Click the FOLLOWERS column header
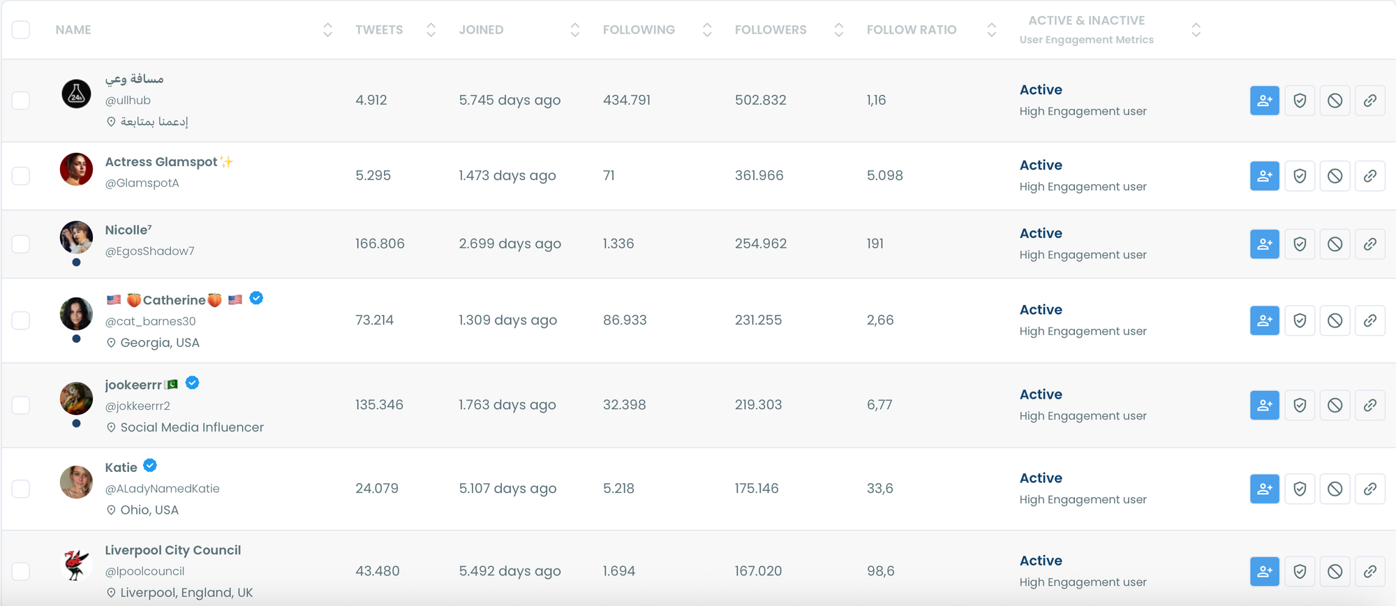Screen dimensions: 1396x606 coord(771,30)
